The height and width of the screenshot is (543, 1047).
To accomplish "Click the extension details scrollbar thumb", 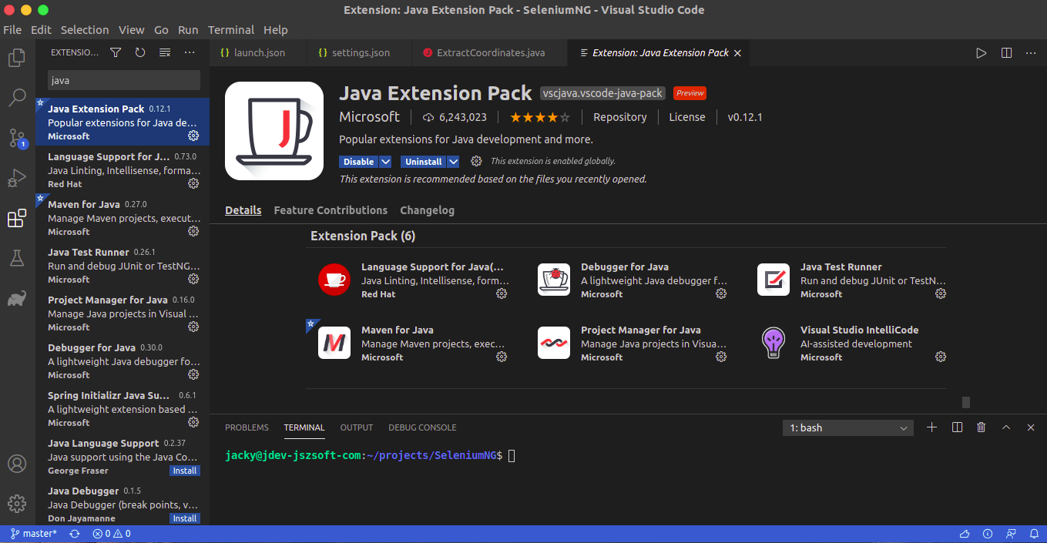I will point(966,402).
